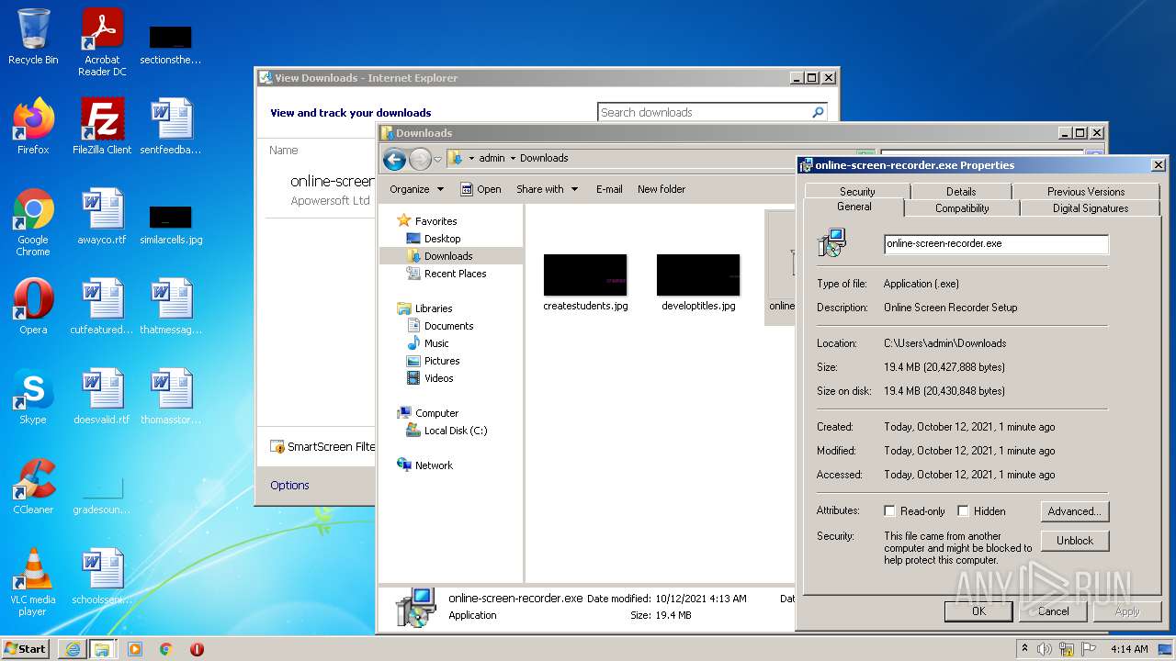
Task: Click Chrome icon in taskbar
Action: [x=166, y=649]
